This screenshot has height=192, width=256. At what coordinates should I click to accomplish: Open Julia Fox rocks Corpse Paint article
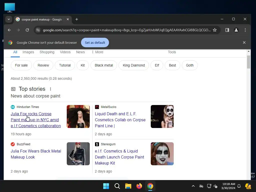click(x=35, y=120)
